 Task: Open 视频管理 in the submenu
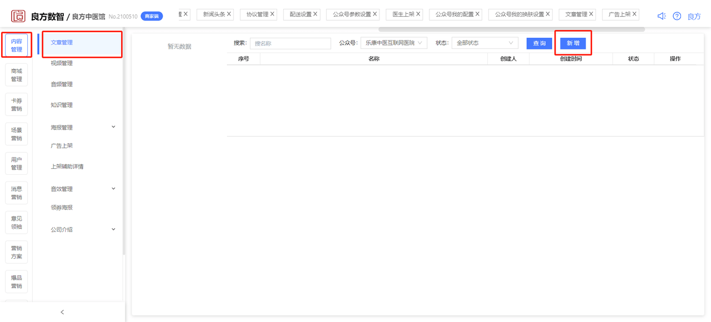click(x=62, y=63)
